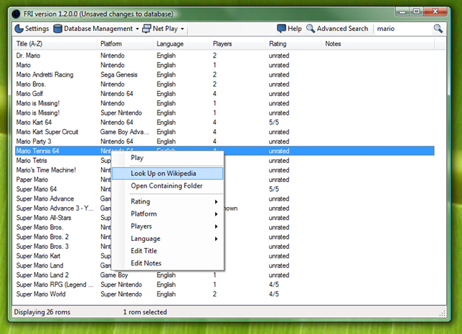
Task: Sort by the Notes column header
Action: coord(378,44)
